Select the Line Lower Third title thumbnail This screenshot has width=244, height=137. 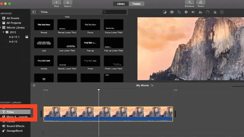click(x=67, y=43)
